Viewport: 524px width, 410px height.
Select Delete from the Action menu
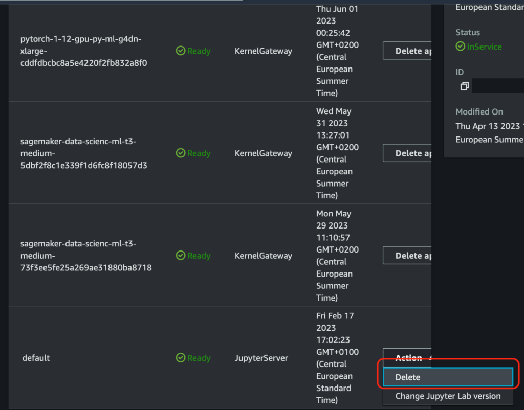point(448,377)
